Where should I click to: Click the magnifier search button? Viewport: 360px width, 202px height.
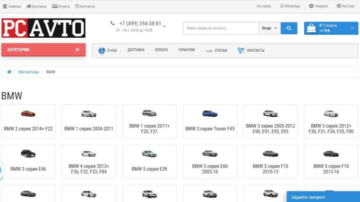[x=289, y=28]
